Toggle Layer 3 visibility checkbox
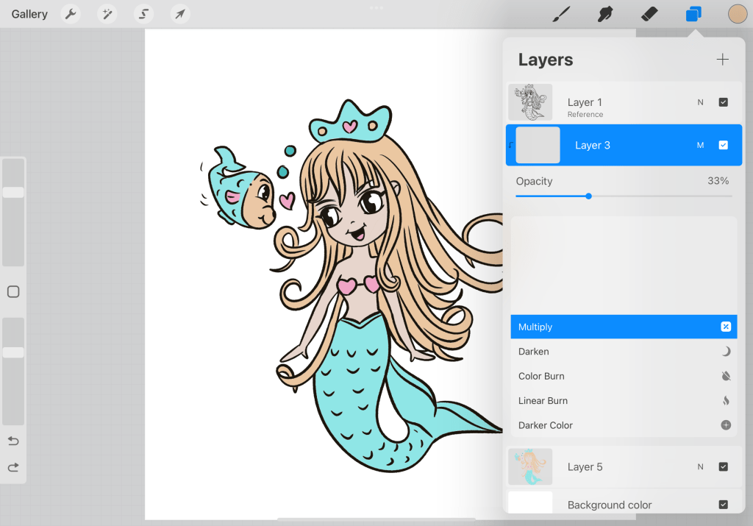The width and height of the screenshot is (753, 526). coord(723,145)
